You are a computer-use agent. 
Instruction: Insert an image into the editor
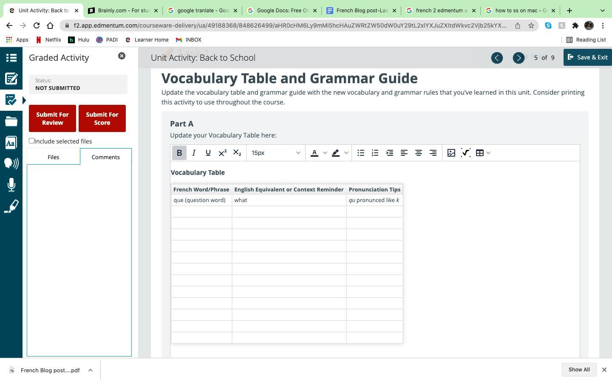pyautogui.click(x=451, y=153)
